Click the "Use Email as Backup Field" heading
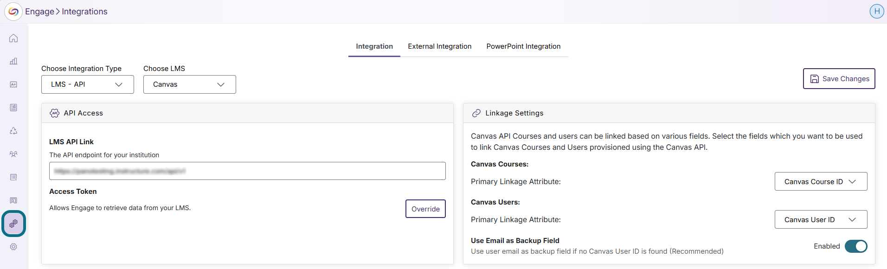Viewport: 887px width, 269px height. 515,241
